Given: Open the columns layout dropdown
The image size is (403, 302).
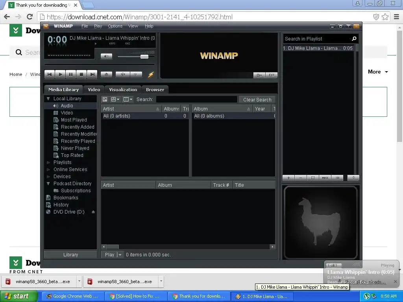Looking at the screenshot, I should [x=128, y=99].
